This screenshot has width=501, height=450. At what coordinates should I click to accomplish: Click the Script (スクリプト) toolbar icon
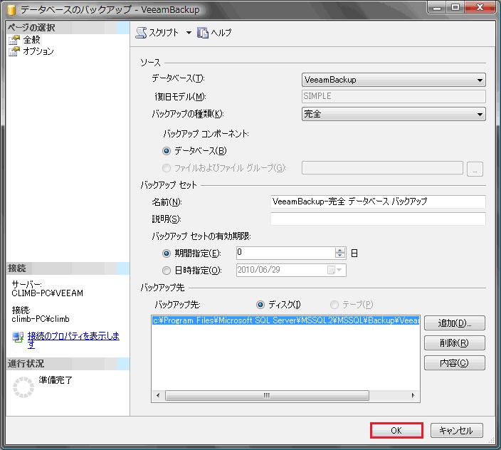point(141,33)
